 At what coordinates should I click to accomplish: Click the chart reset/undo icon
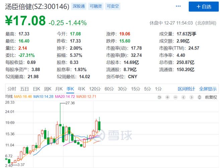click(159, 97)
